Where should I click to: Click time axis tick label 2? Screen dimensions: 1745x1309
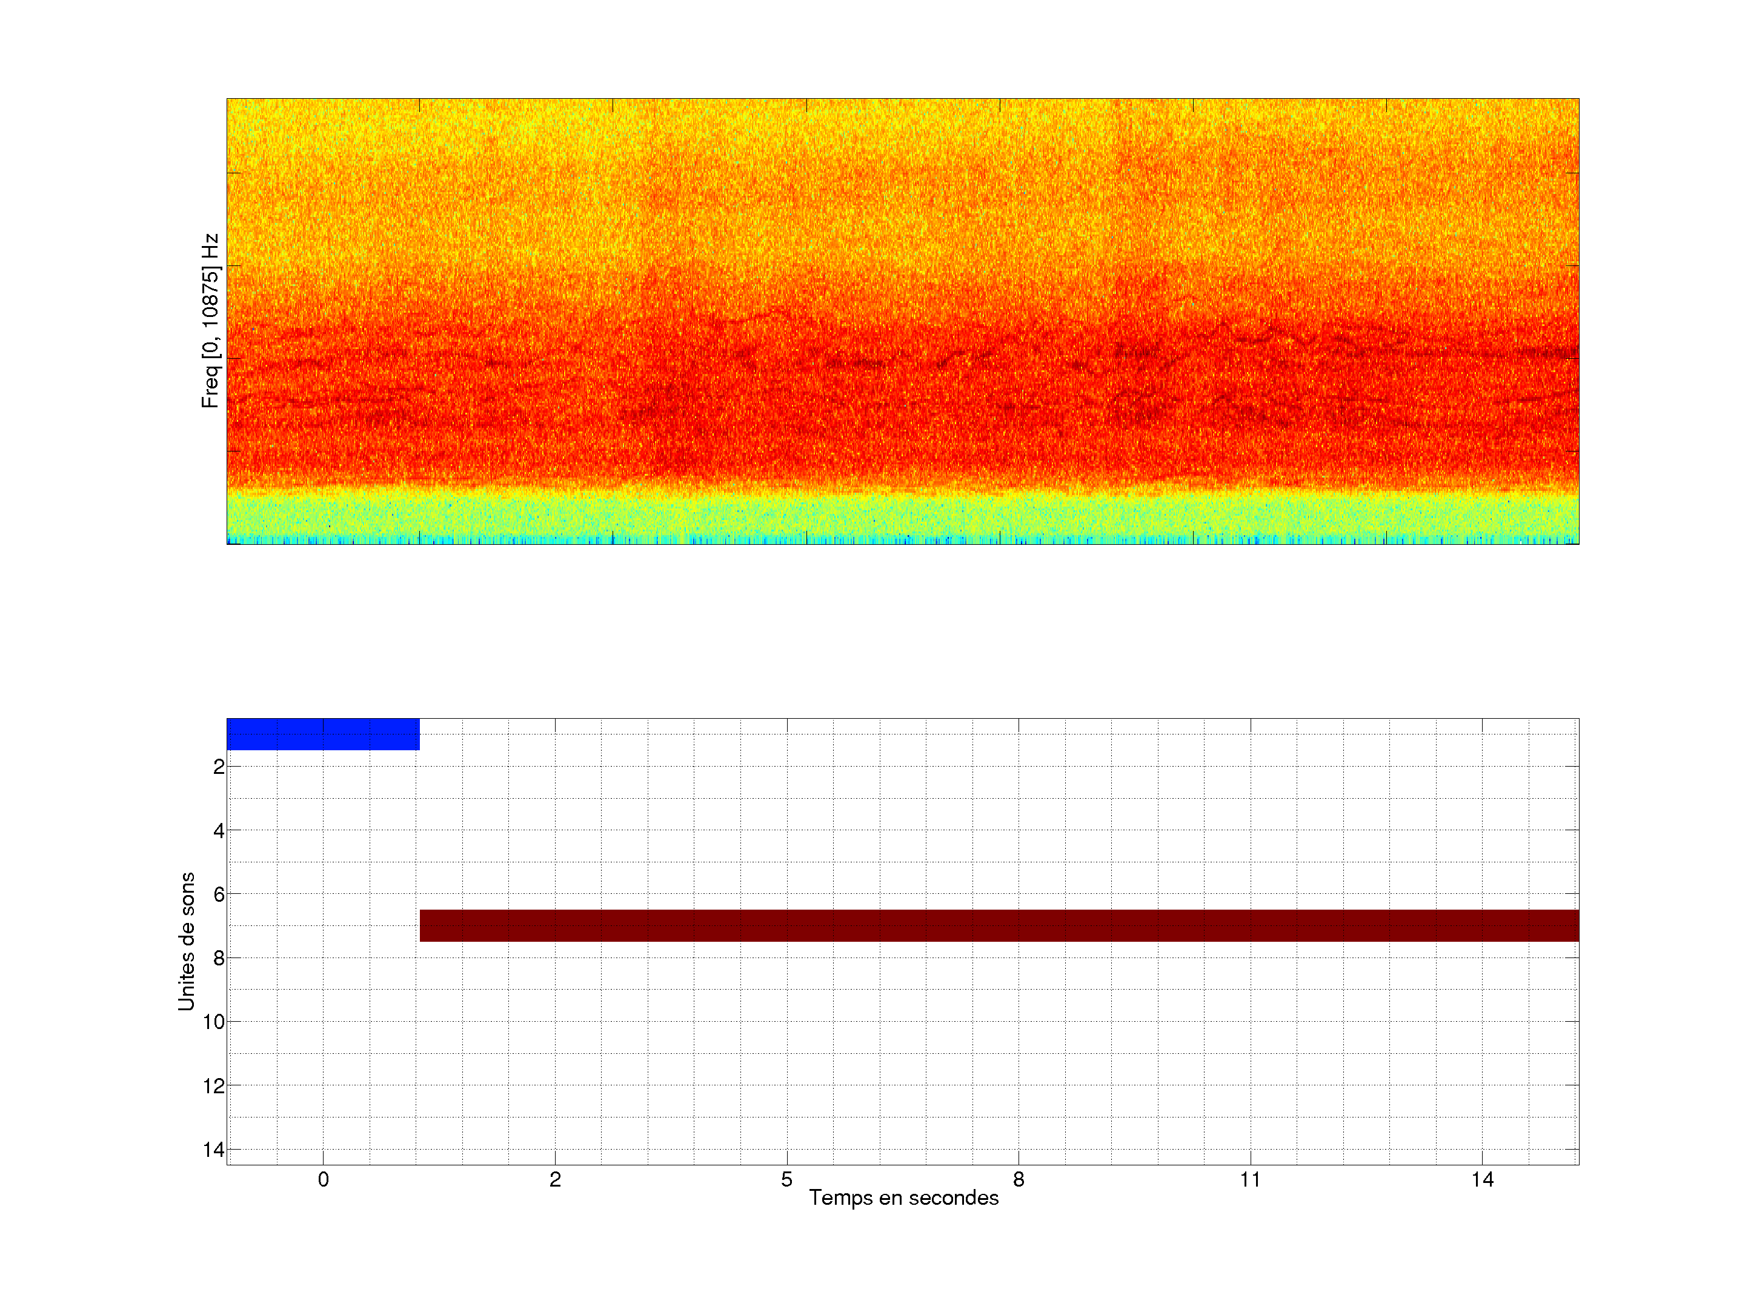556,1179
